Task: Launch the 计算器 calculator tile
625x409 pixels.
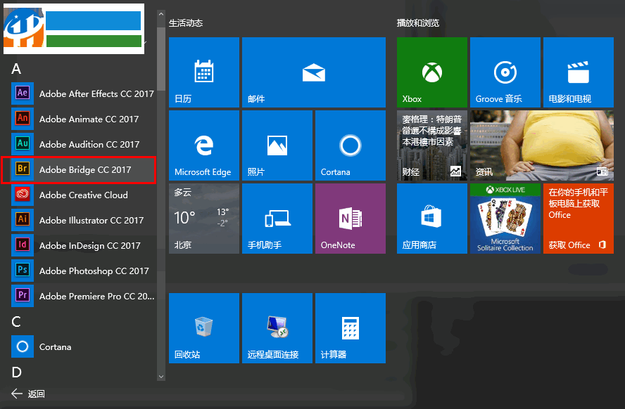Action: [x=351, y=328]
